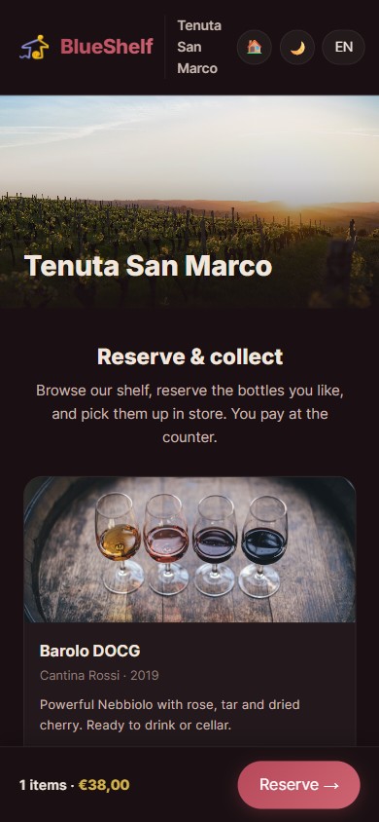Open the vineyard sunset hero banner
Image resolution: width=379 pixels, height=822 pixels.
tap(189, 202)
